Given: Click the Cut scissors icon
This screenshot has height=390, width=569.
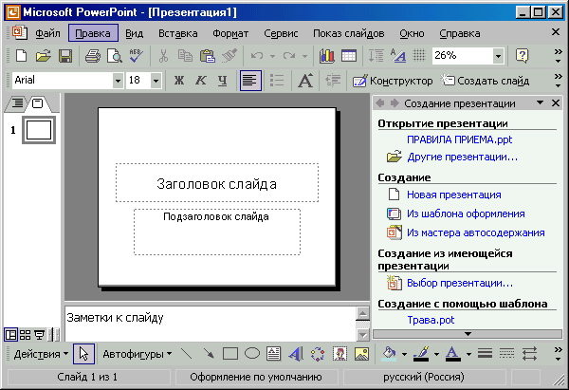Looking at the screenshot, I should 163,56.
